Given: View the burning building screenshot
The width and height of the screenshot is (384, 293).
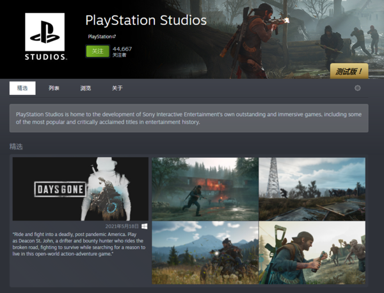Looking at the screenshot, I should click(x=205, y=189).
